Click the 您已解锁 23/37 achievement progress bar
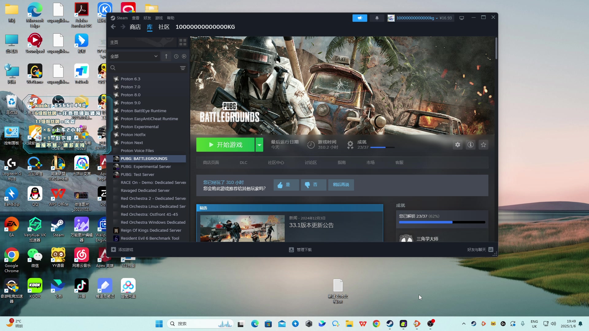The image size is (589, 331). (x=442, y=222)
